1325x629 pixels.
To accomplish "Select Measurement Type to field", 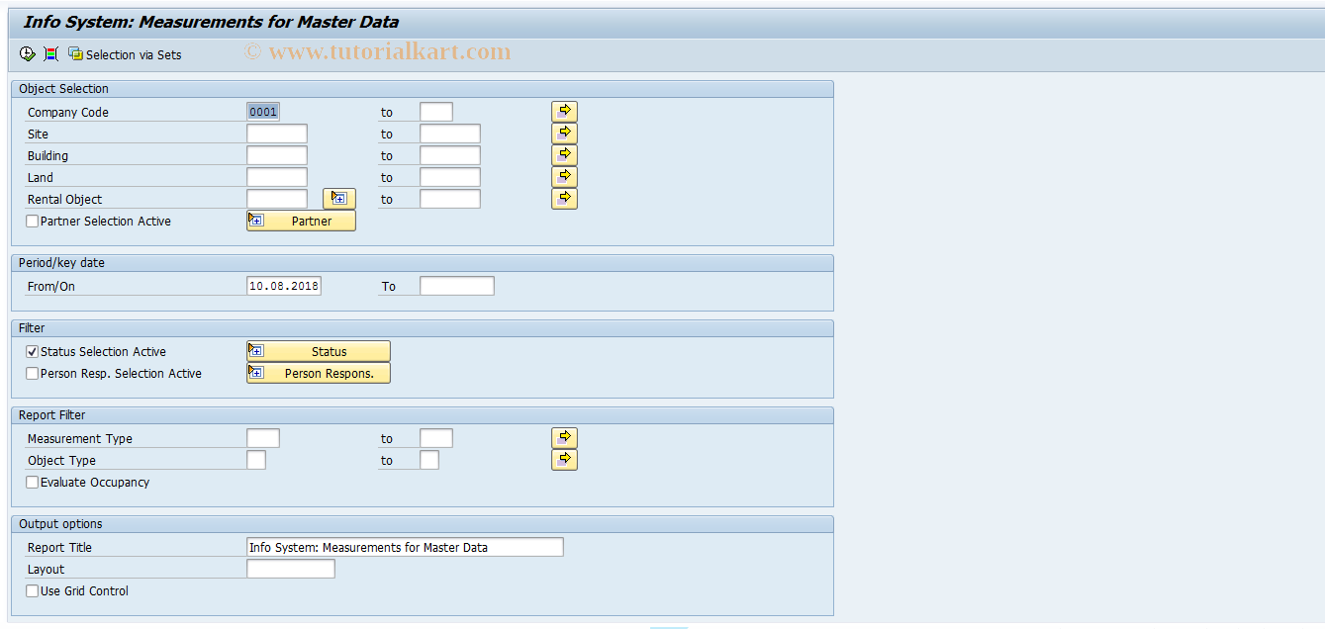I will tap(436, 438).
